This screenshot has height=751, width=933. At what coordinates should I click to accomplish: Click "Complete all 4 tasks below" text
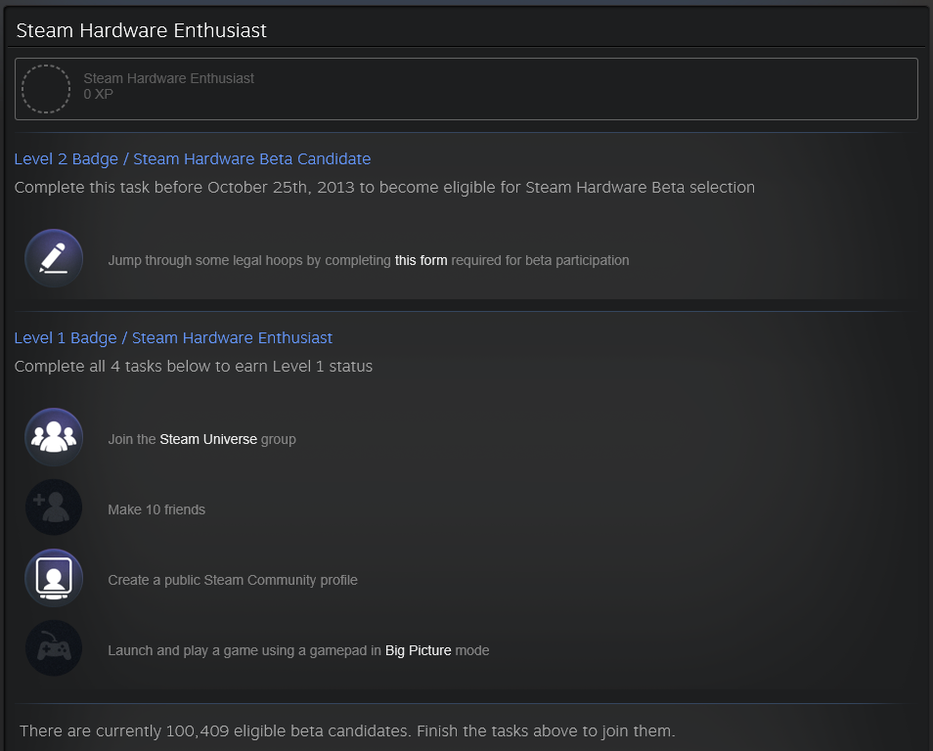pos(194,367)
